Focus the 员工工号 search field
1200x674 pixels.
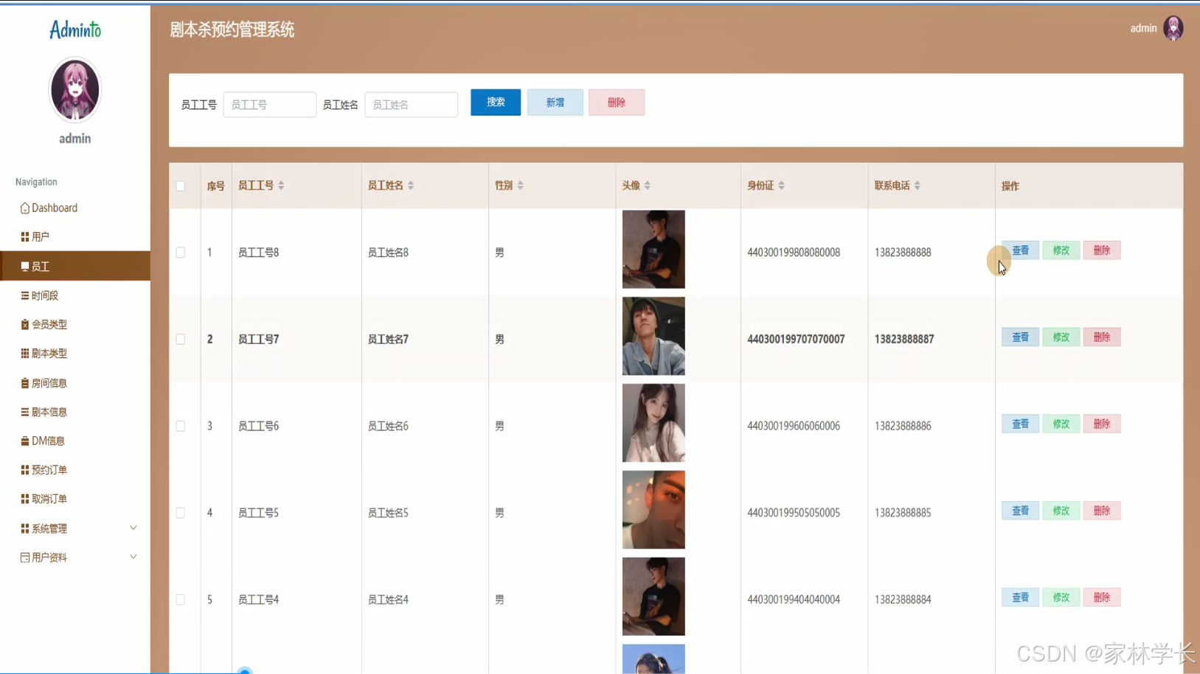pos(270,105)
